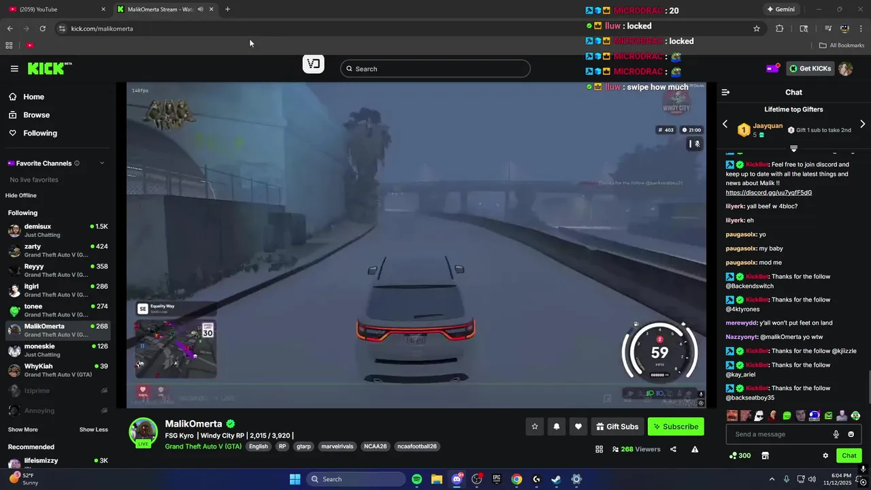
Task: Click Get KICKs button
Action: pyautogui.click(x=809, y=69)
